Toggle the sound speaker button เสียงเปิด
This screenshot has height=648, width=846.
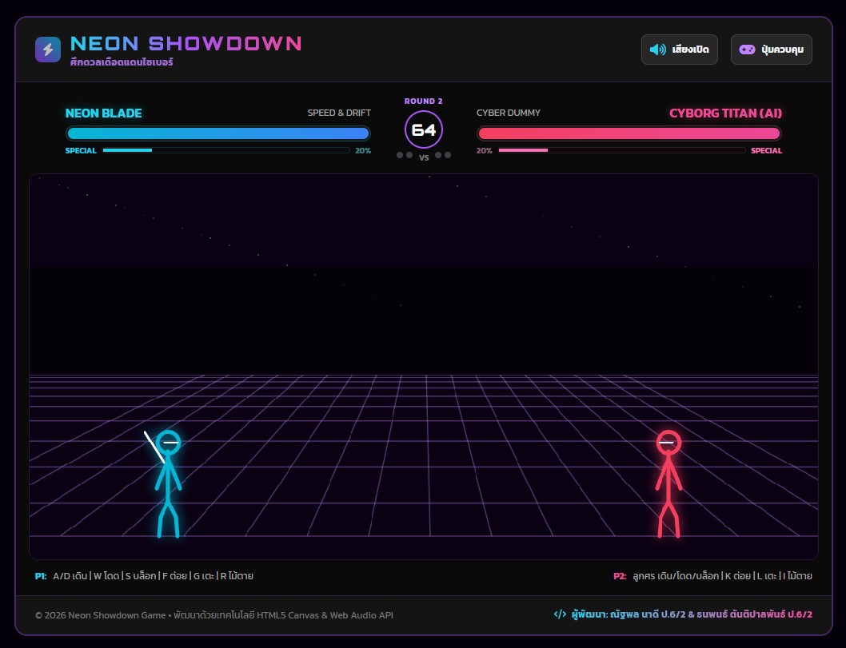pos(680,50)
